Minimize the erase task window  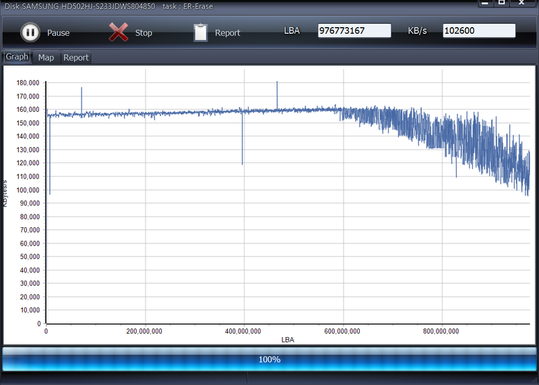485,3
